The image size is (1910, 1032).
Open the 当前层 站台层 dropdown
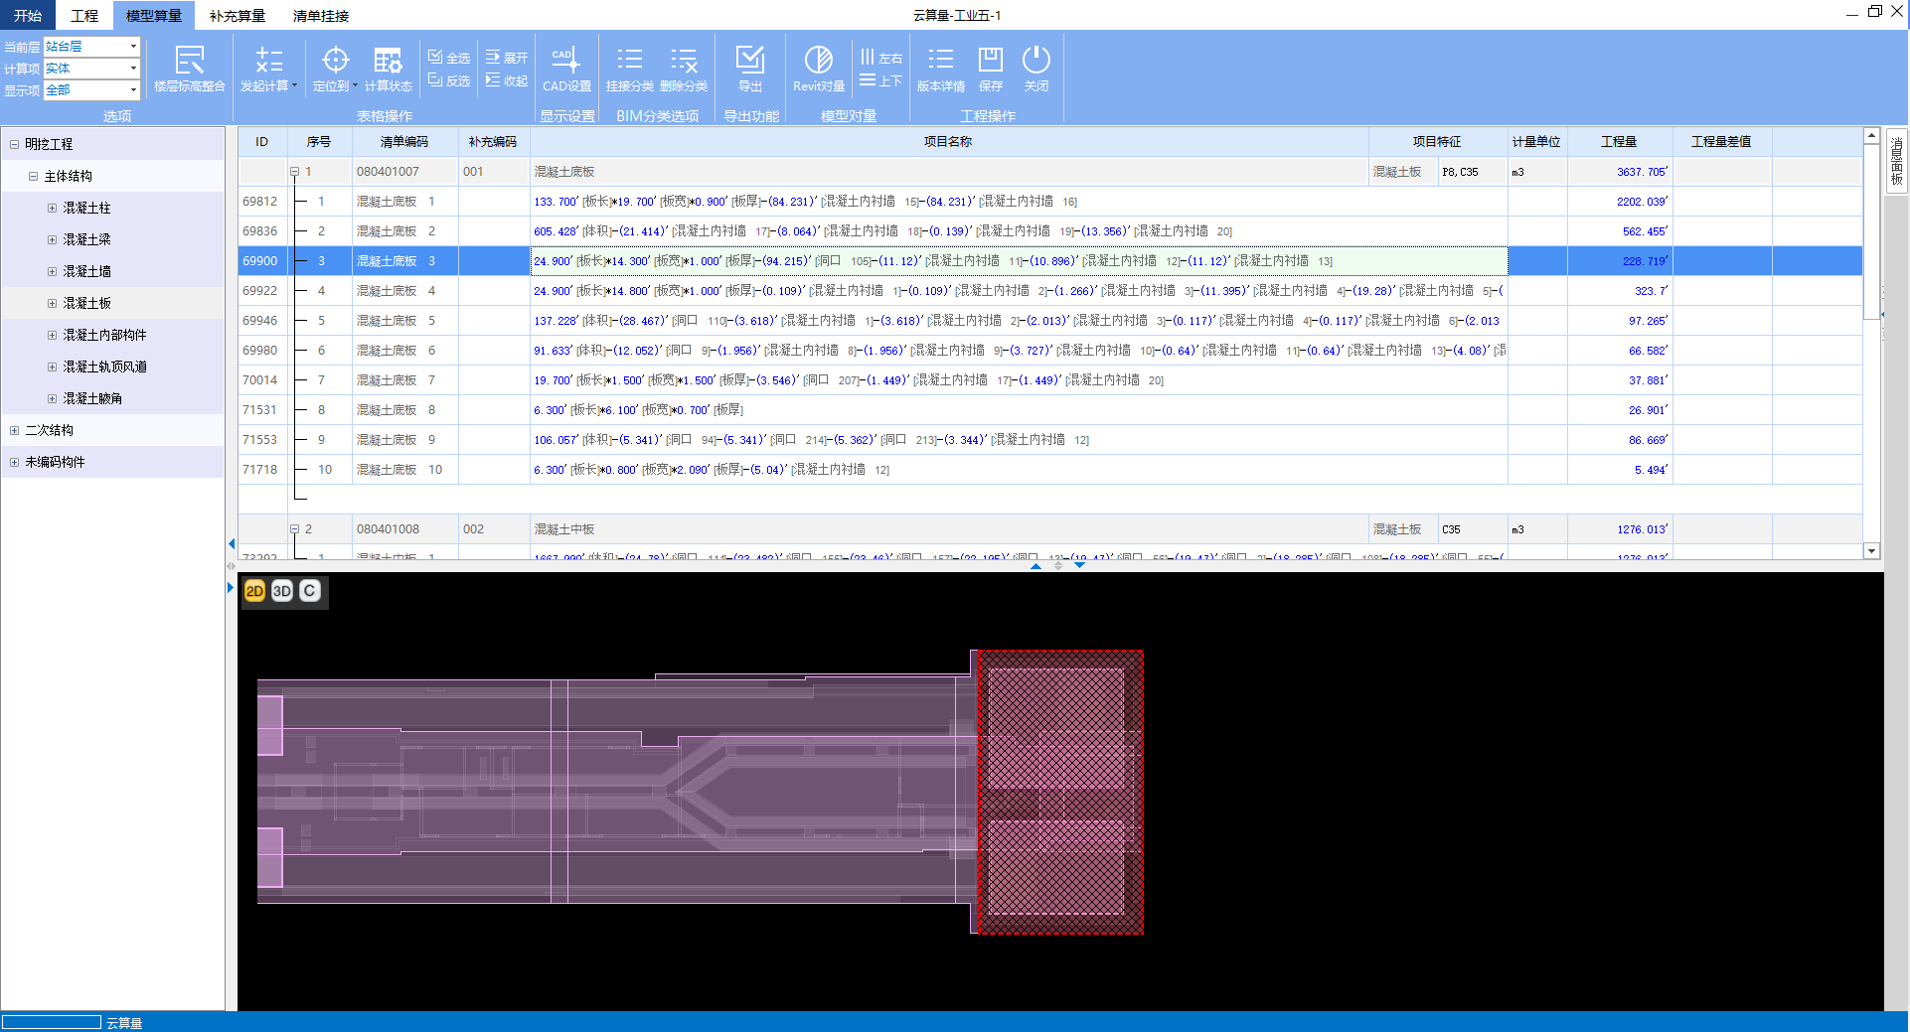[x=133, y=47]
